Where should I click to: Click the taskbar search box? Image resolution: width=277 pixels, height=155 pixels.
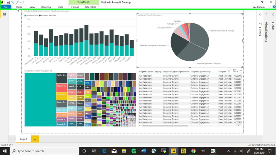pyautogui.click(x=44, y=151)
